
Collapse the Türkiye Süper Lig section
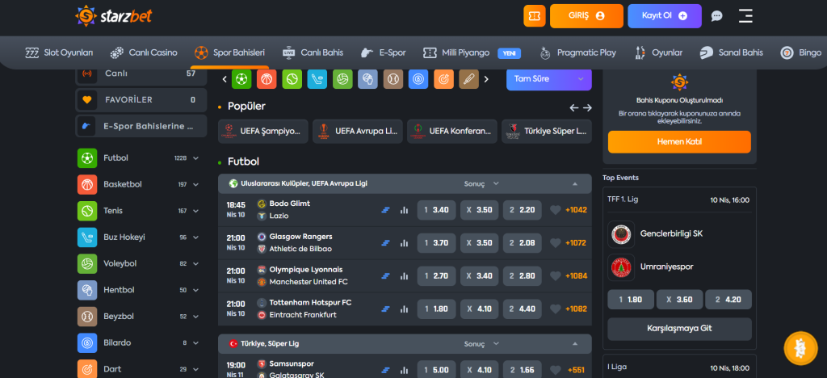tap(575, 344)
